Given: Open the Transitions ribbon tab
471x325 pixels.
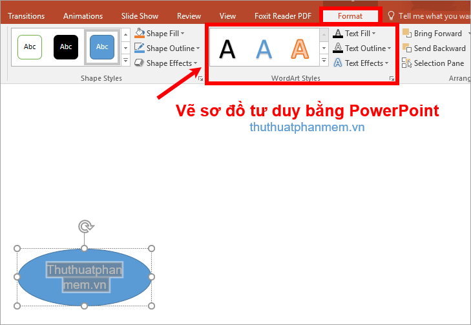Looking at the screenshot, I should 26,16.
